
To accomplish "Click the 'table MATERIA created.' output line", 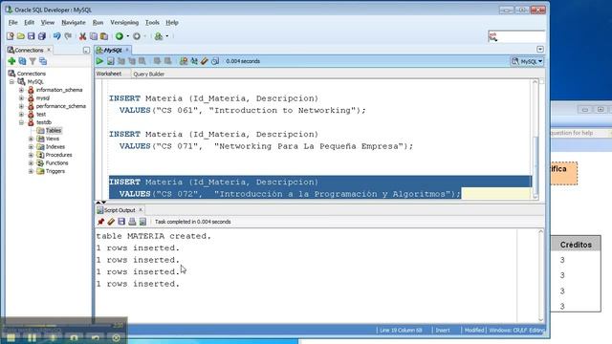I will tap(153, 236).
